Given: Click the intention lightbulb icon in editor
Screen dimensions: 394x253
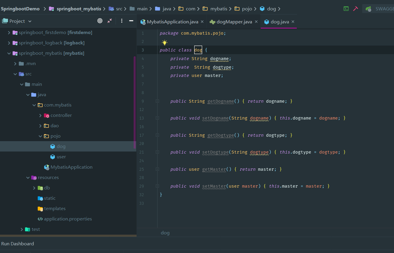Looking at the screenshot, I should 165,42.
